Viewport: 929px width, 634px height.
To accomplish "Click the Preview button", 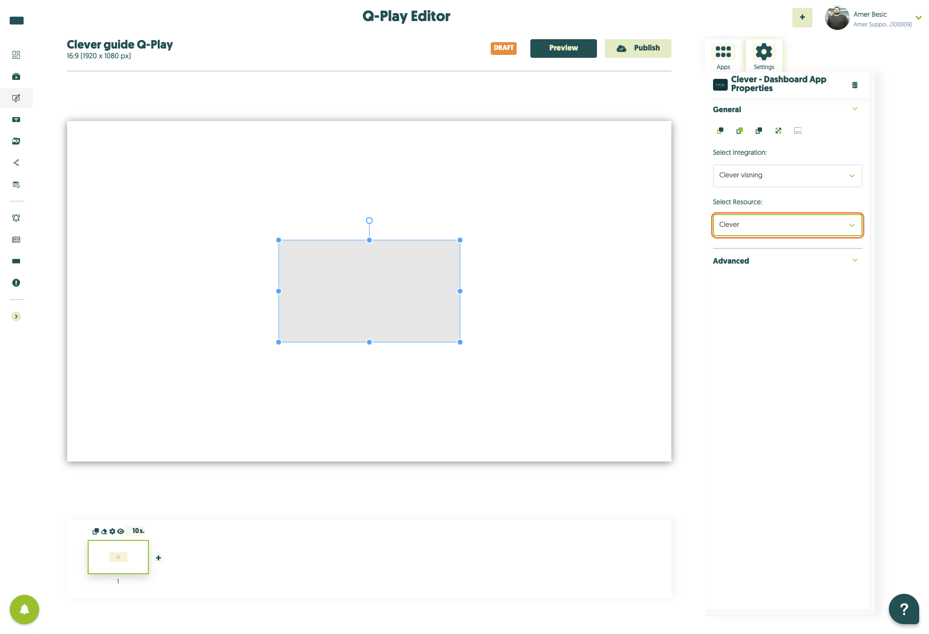I will pyautogui.click(x=563, y=48).
